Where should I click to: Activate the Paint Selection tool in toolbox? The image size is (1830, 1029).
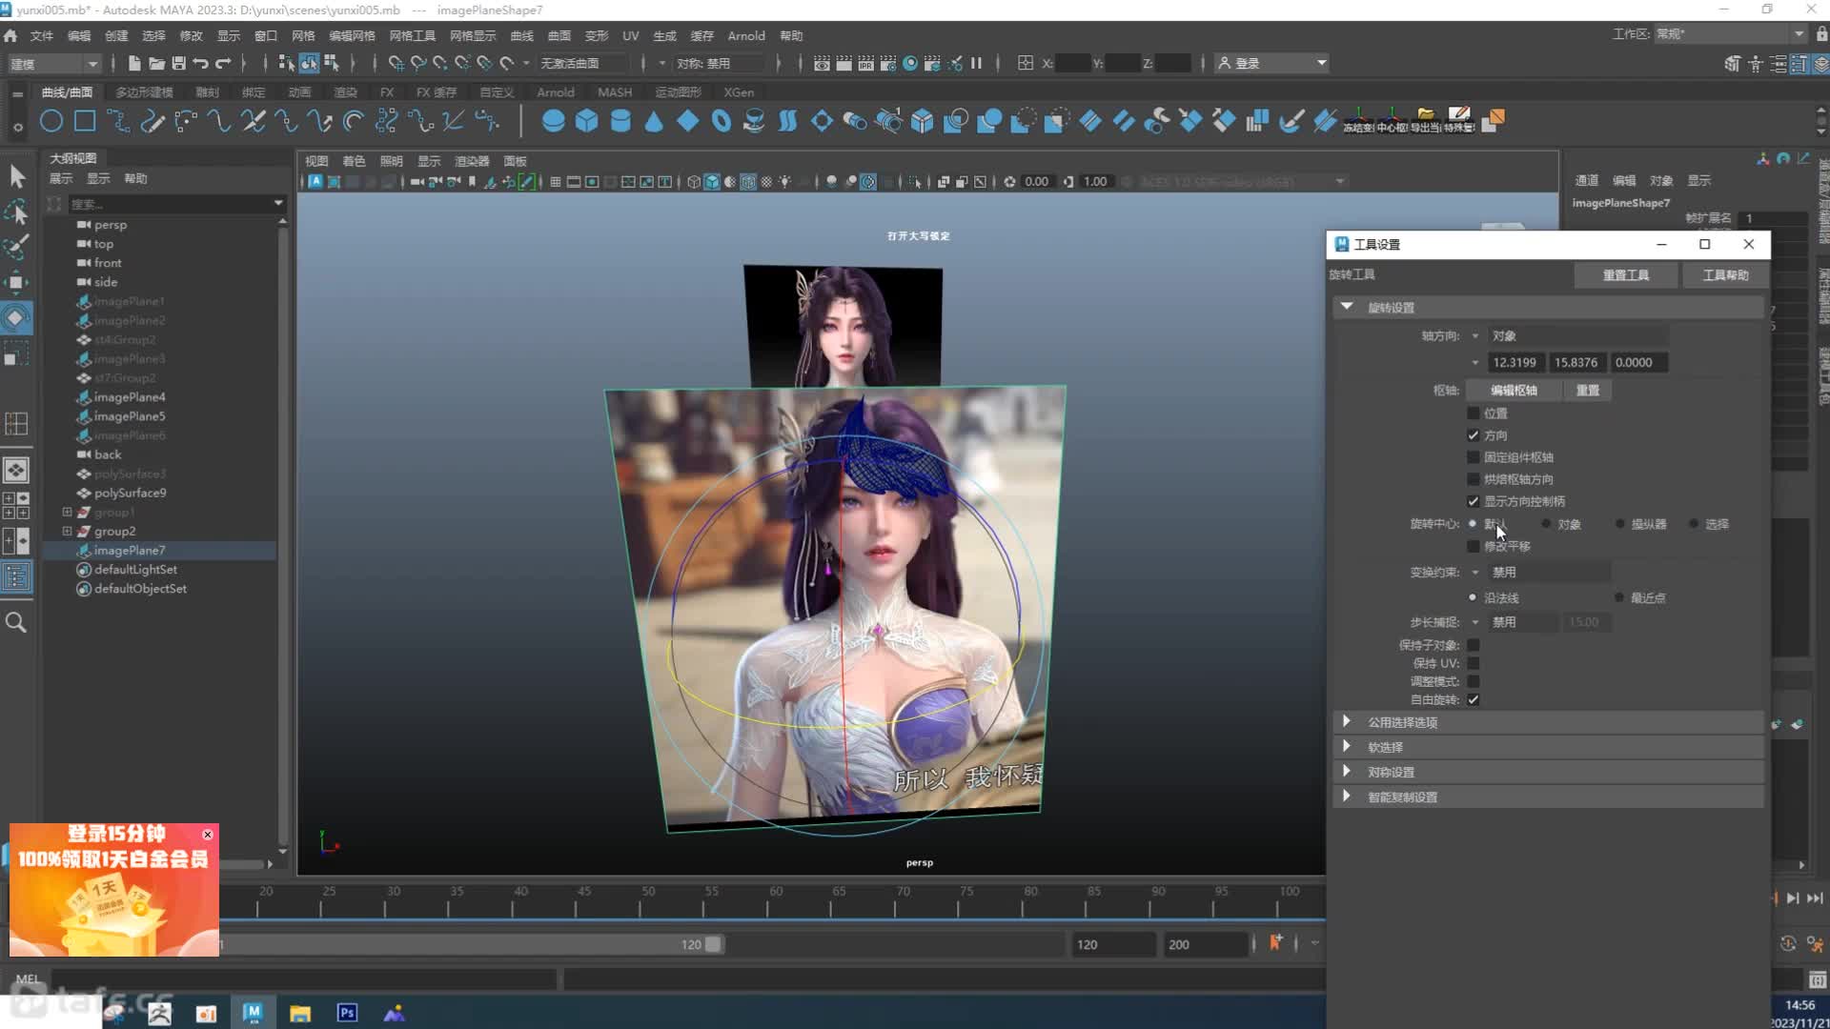[16, 246]
